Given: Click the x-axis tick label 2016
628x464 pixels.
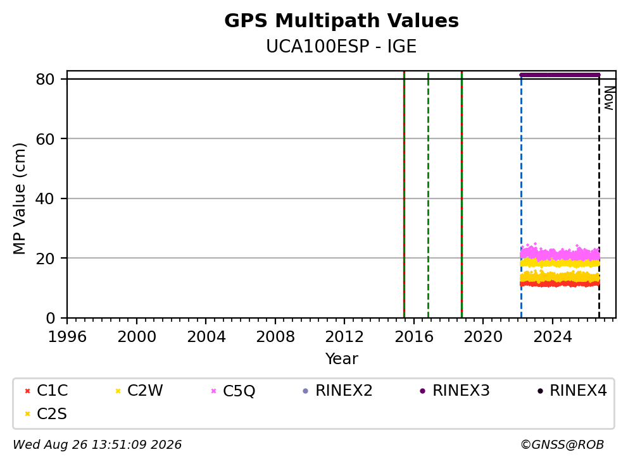Looking at the screenshot, I should click(x=414, y=337).
